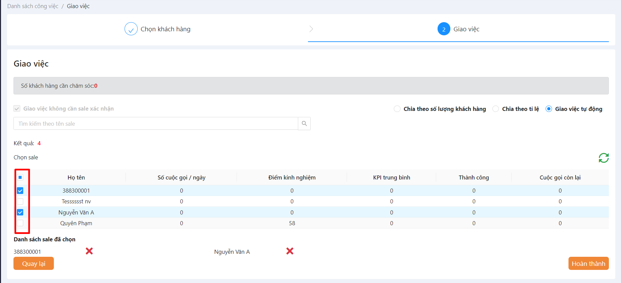
Task: Select Chia theo số lượng khách hàng option
Action: coord(397,109)
